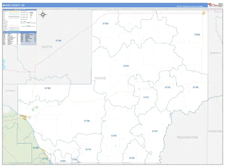Select ZIP code label 57785

(87, 121)
